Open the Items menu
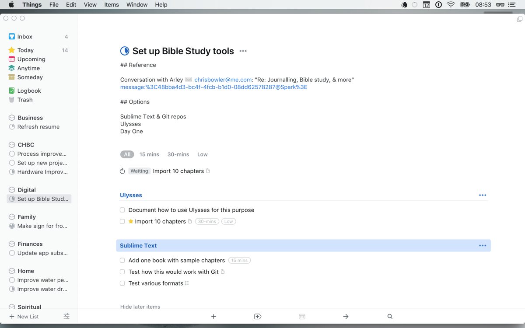Viewport: 525px width, 328px height. click(112, 5)
